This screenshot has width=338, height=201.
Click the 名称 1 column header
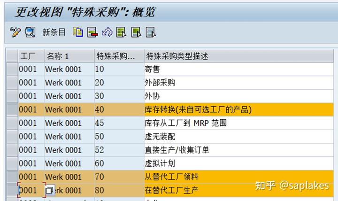click(x=69, y=56)
